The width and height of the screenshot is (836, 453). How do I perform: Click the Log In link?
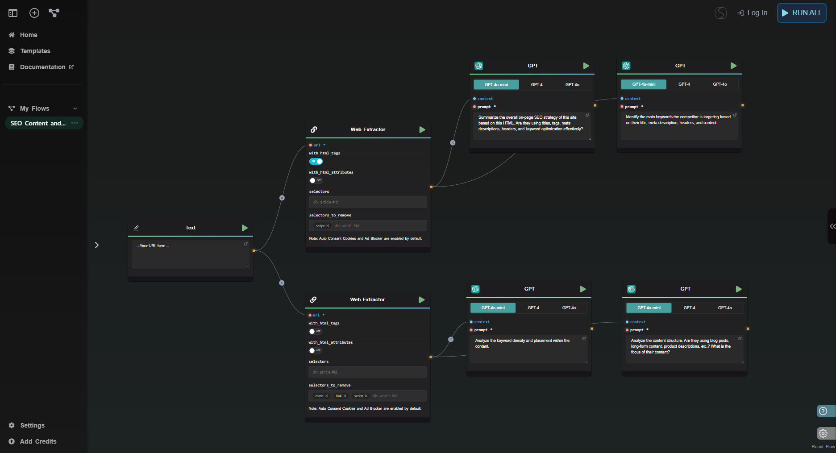[x=752, y=13]
